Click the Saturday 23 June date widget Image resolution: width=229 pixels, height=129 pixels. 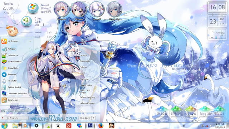point(8,8)
